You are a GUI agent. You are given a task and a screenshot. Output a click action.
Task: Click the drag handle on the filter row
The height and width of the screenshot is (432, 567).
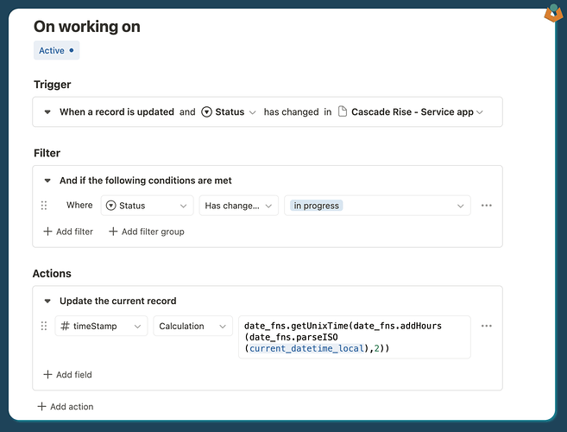[44, 206]
